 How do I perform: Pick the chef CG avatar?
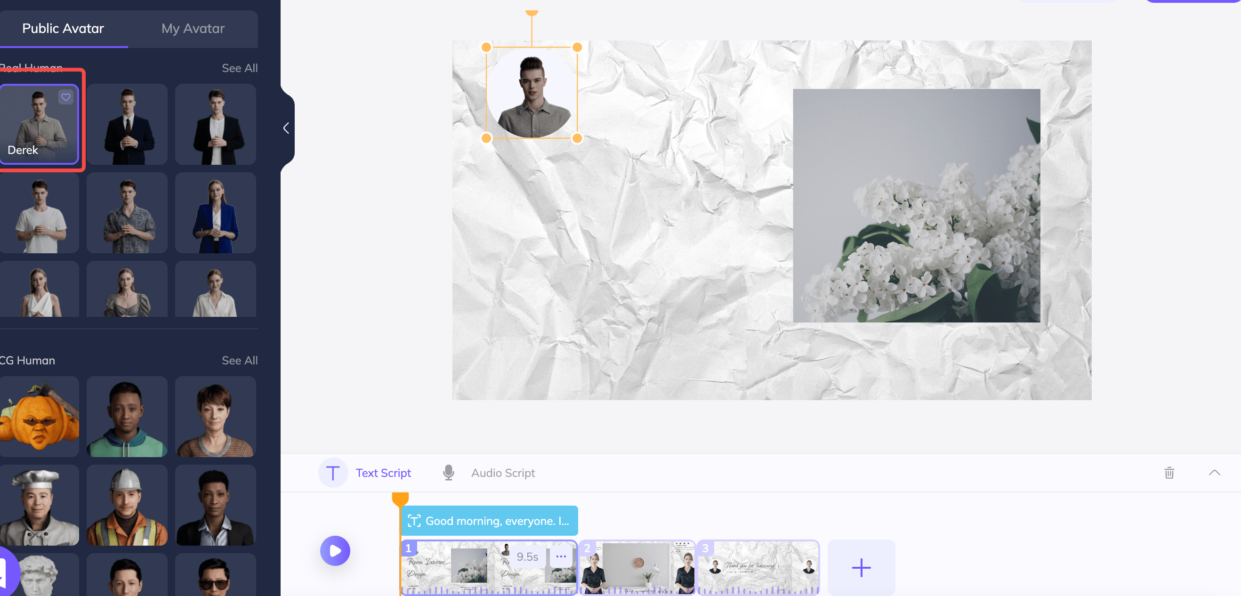coord(39,505)
